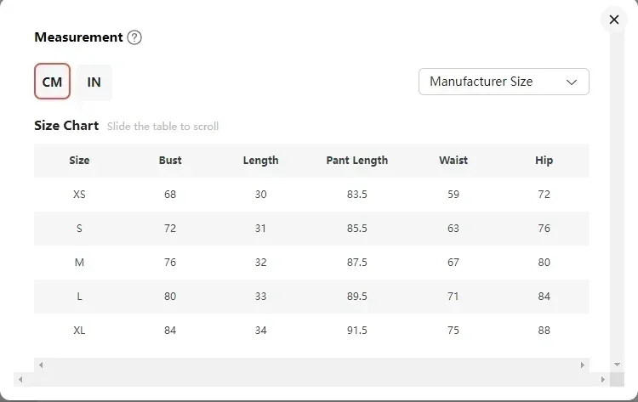This screenshot has width=638, height=402.
Task: Click the dialog's bottom left scroll arrow
Action: [x=20, y=380]
